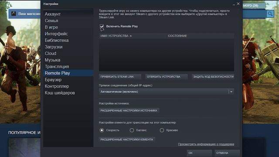
Task: Click the Отмена button
Action: pos(227,153)
